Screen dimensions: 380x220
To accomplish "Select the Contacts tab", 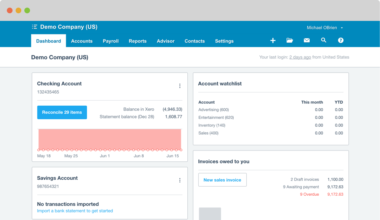I will (x=195, y=41).
